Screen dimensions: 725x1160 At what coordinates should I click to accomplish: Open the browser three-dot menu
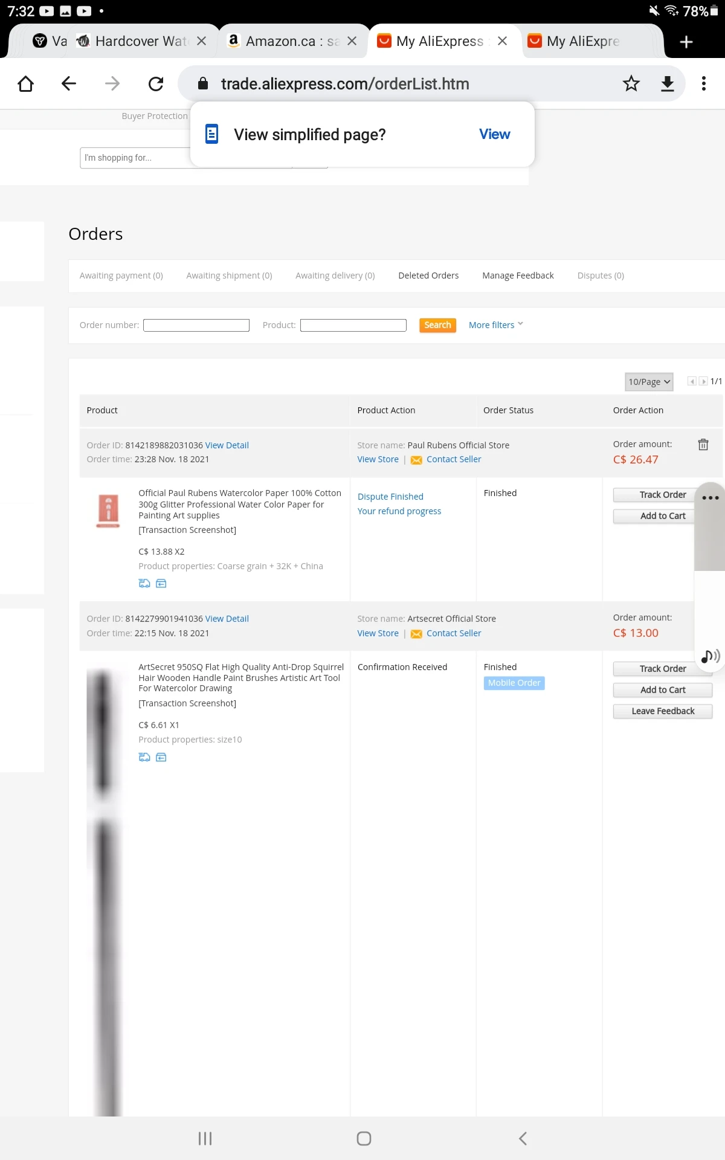[x=704, y=83]
